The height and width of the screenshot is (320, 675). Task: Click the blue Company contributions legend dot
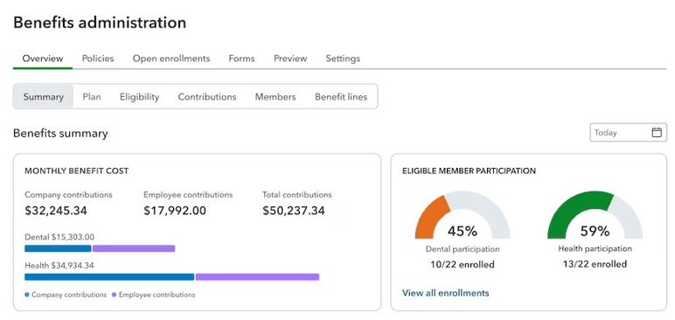pos(27,295)
